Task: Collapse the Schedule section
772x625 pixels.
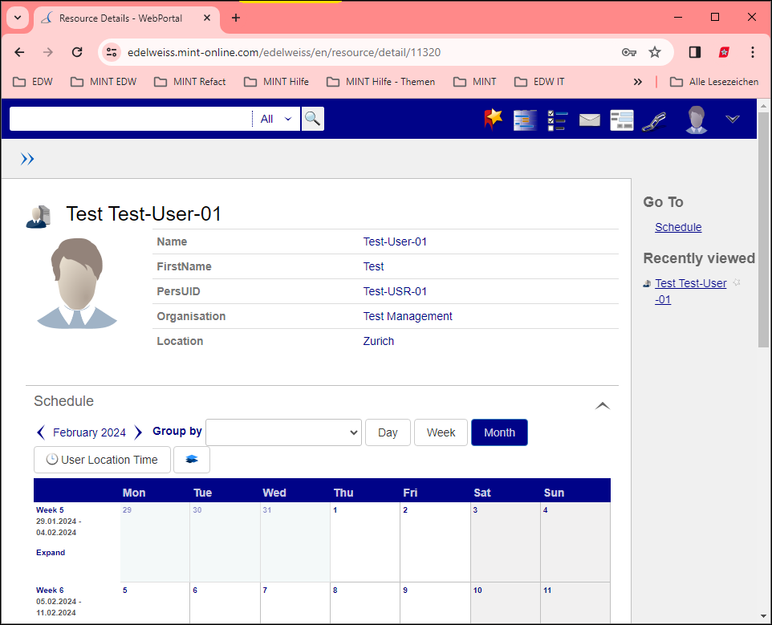Action: tap(603, 405)
